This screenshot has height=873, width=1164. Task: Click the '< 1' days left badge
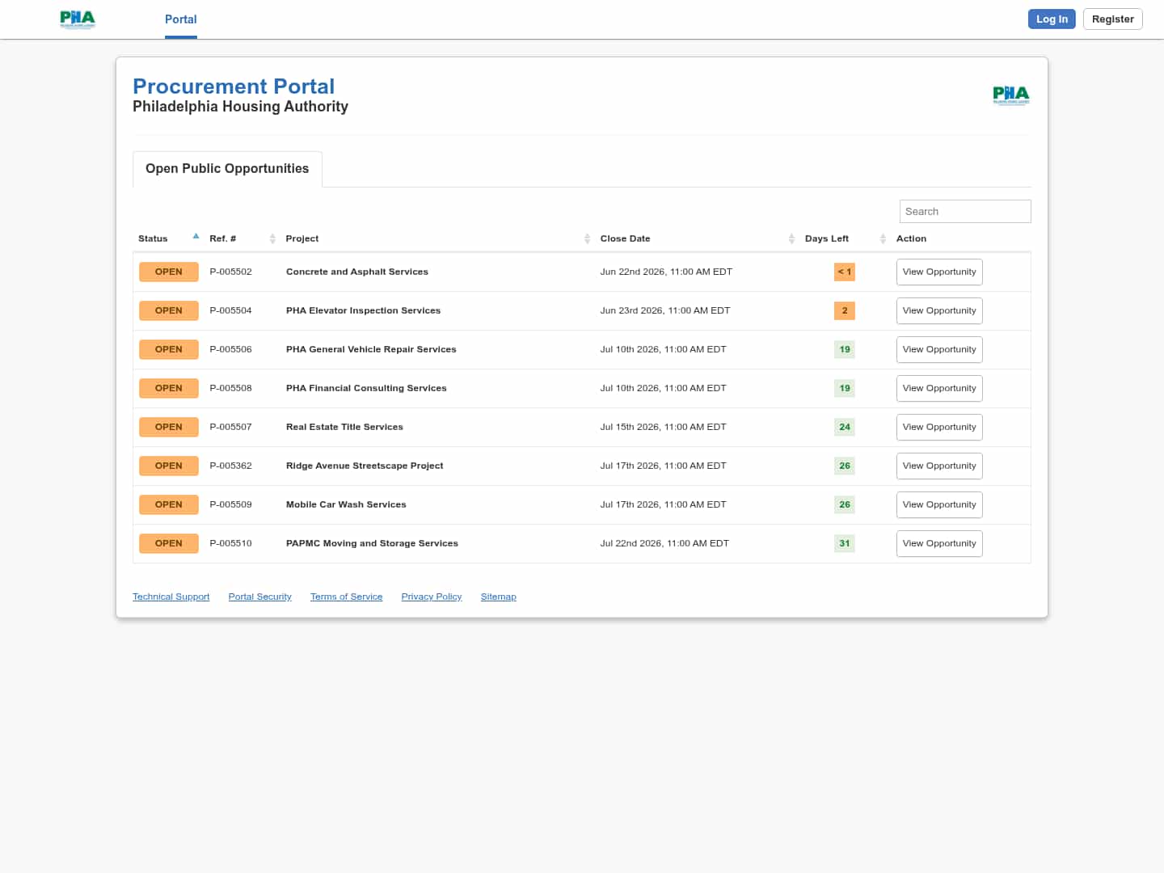(x=845, y=272)
